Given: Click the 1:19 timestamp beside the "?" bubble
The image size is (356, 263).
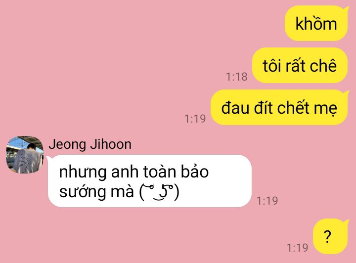Looking at the screenshot, I should (x=298, y=248).
